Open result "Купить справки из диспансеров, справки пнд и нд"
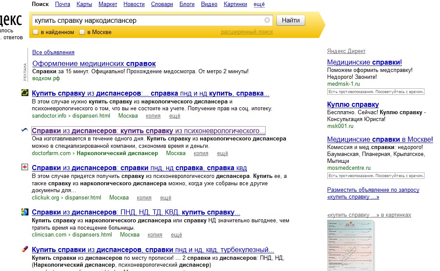This screenshot has width=440, height=271. coord(153,249)
